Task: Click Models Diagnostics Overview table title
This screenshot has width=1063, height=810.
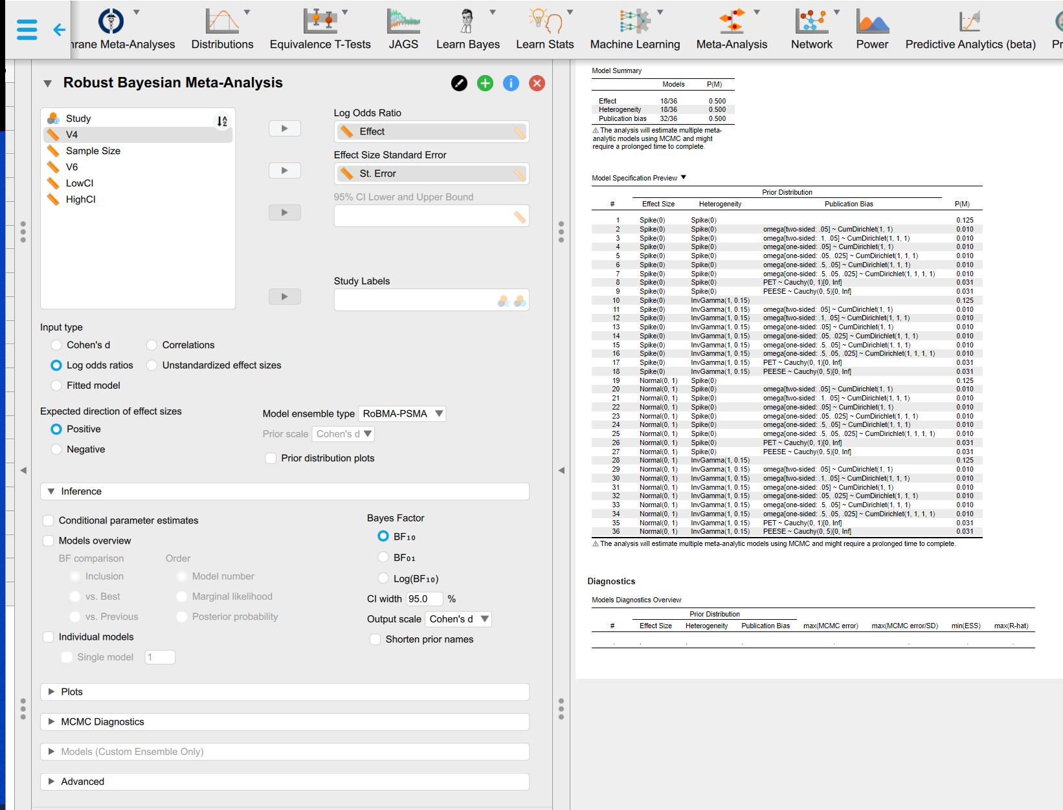Action: [636, 600]
